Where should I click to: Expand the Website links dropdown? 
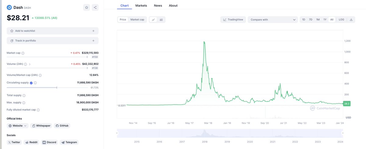(18, 126)
